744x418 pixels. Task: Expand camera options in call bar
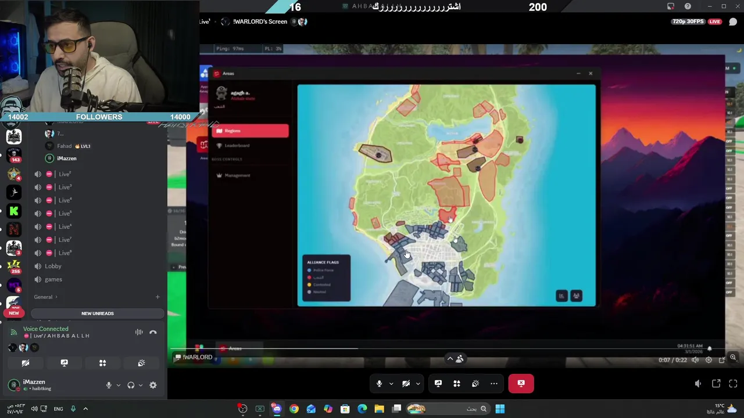pyautogui.click(x=417, y=383)
